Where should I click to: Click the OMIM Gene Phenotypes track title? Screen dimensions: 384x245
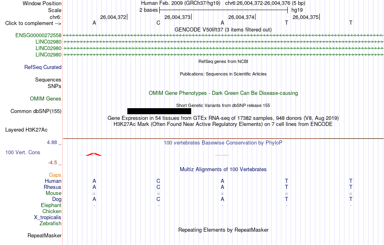(223, 93)
